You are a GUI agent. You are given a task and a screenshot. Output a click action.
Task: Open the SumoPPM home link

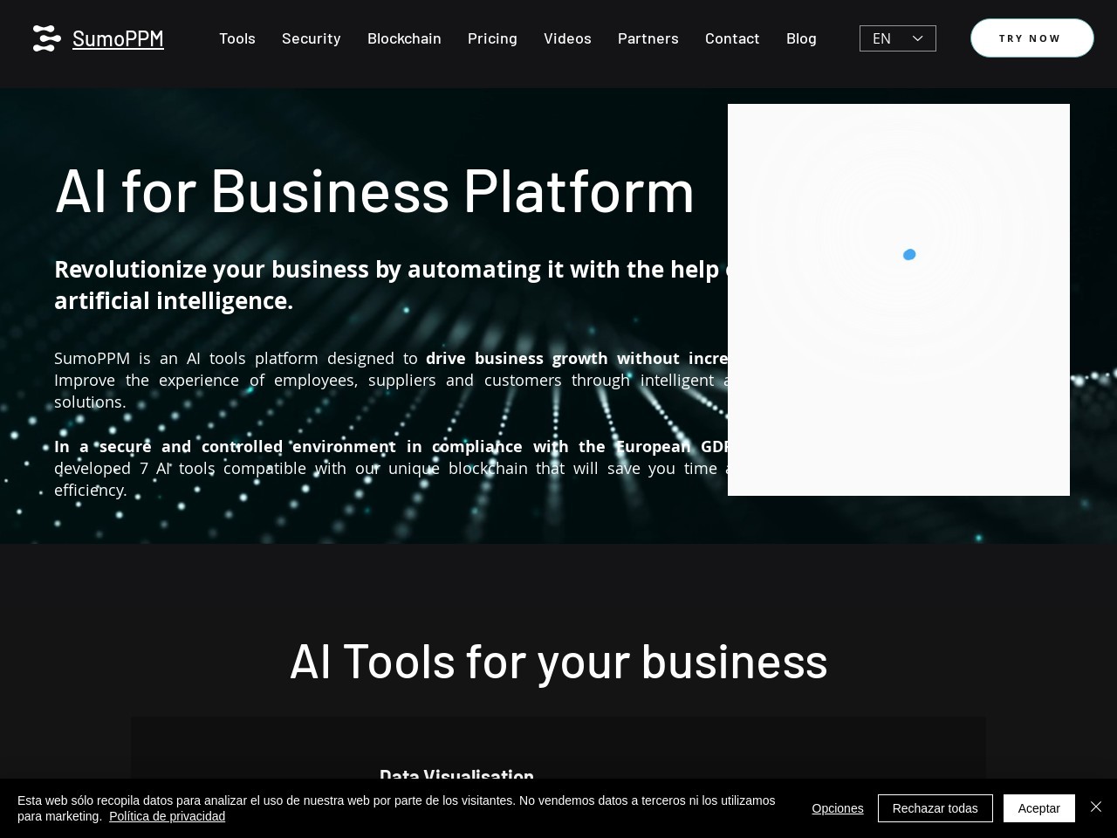118,38
